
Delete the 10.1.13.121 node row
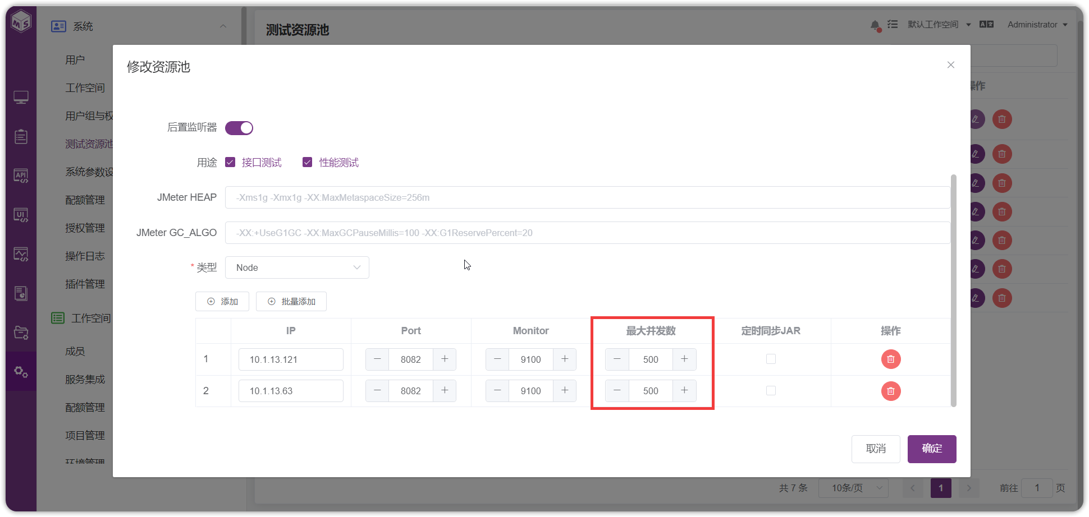891,359
